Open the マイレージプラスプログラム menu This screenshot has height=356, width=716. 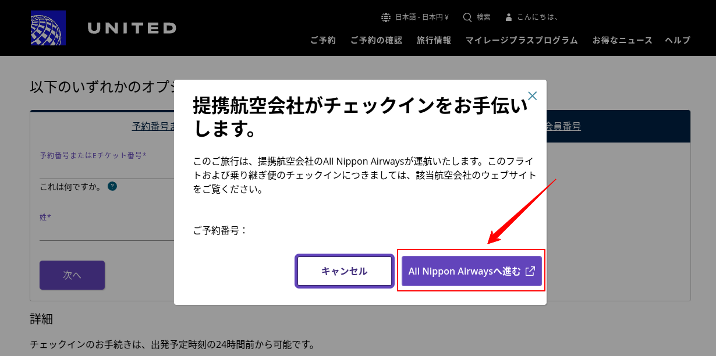click(x=522, y=40)
